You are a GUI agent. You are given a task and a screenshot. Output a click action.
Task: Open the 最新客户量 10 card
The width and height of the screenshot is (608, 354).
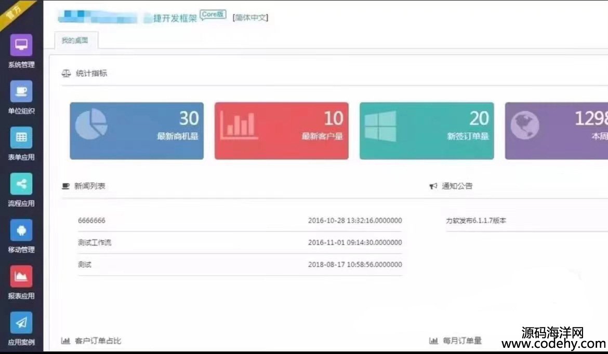[282, 131]
